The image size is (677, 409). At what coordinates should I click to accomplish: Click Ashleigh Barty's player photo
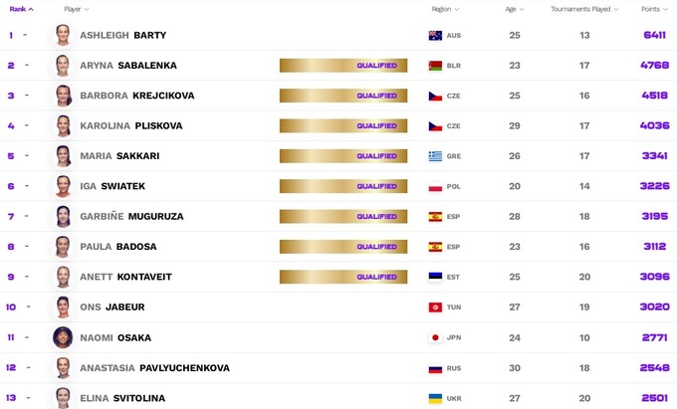pyautogui.click(x=63, y=35)
